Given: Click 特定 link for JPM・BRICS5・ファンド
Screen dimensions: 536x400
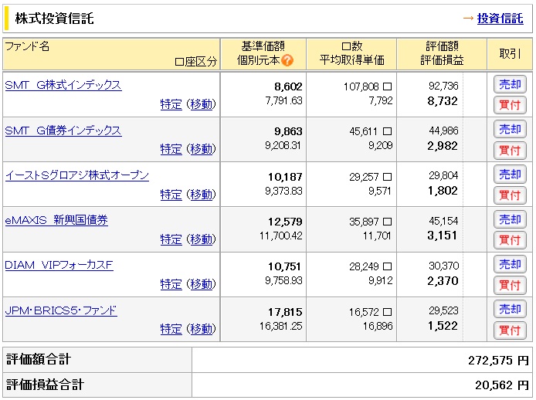Looking at the screenshot, I should tap(171, 329).
